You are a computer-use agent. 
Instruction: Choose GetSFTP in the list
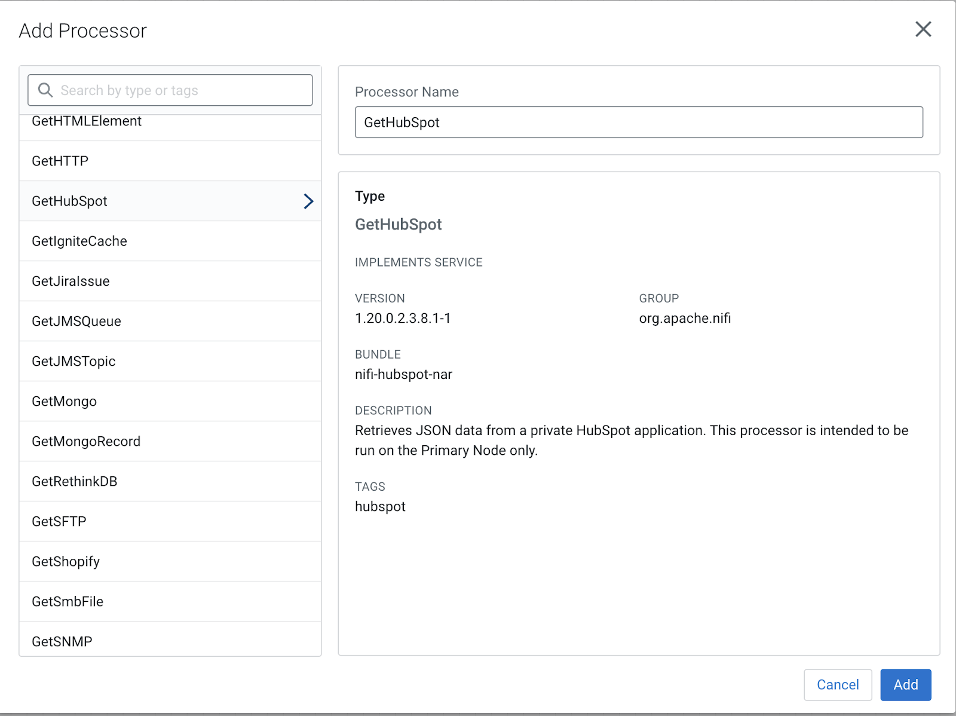pyautogui.click(x=170, y=522)
